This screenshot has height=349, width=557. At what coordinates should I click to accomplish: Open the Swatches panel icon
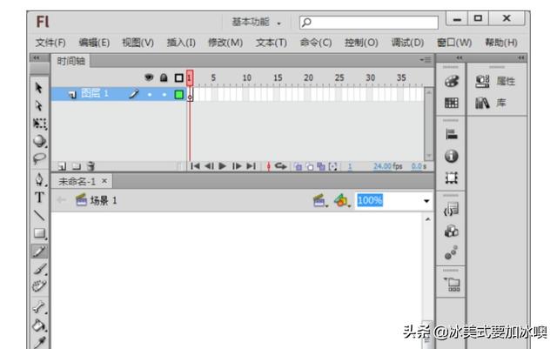tap(451, 103)
